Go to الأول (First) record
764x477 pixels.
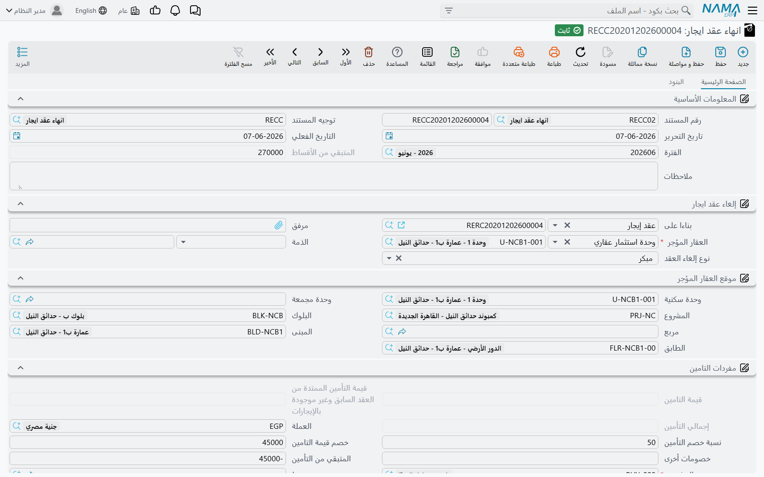click(346, 52)
